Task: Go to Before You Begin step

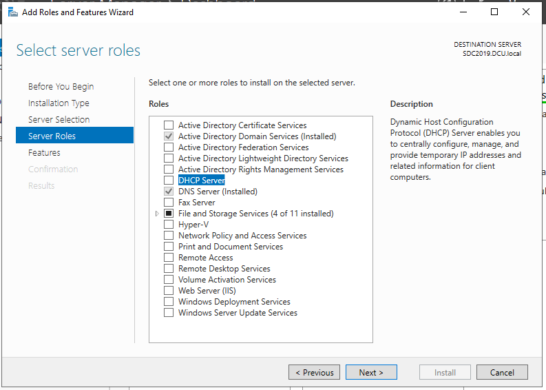Action: click(61, 87)
